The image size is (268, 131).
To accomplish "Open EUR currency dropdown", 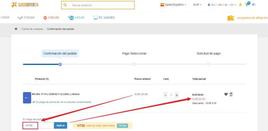I will (197, 5).
